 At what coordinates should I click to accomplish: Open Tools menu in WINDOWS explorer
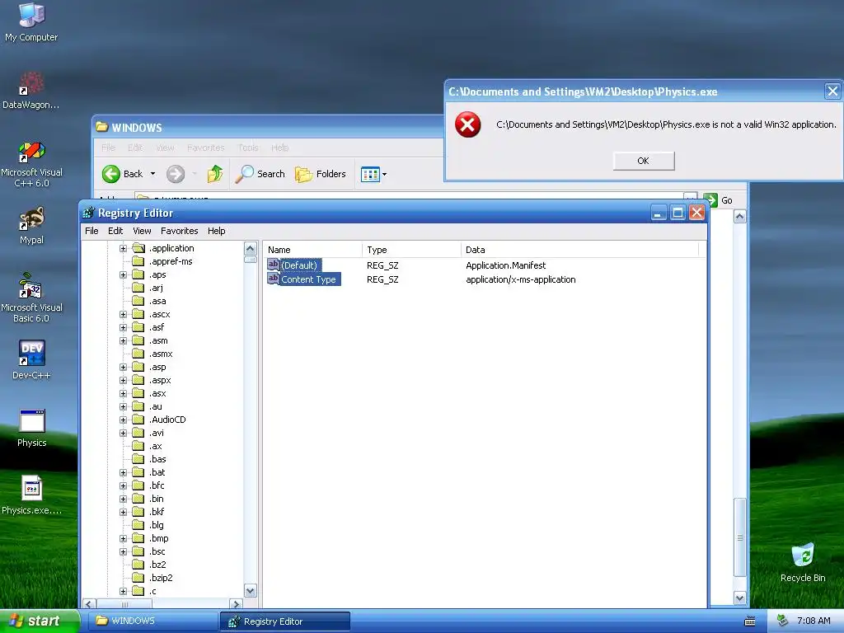point(248,148)
